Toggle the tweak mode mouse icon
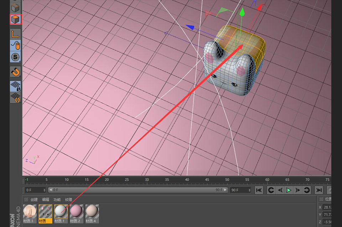Viewport: 342px width, 227px height. click(16, 45)
